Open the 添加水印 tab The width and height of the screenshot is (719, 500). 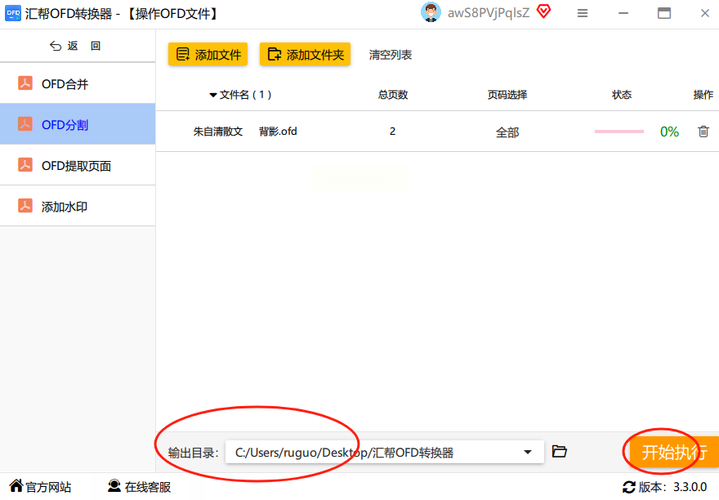point(78,206)
